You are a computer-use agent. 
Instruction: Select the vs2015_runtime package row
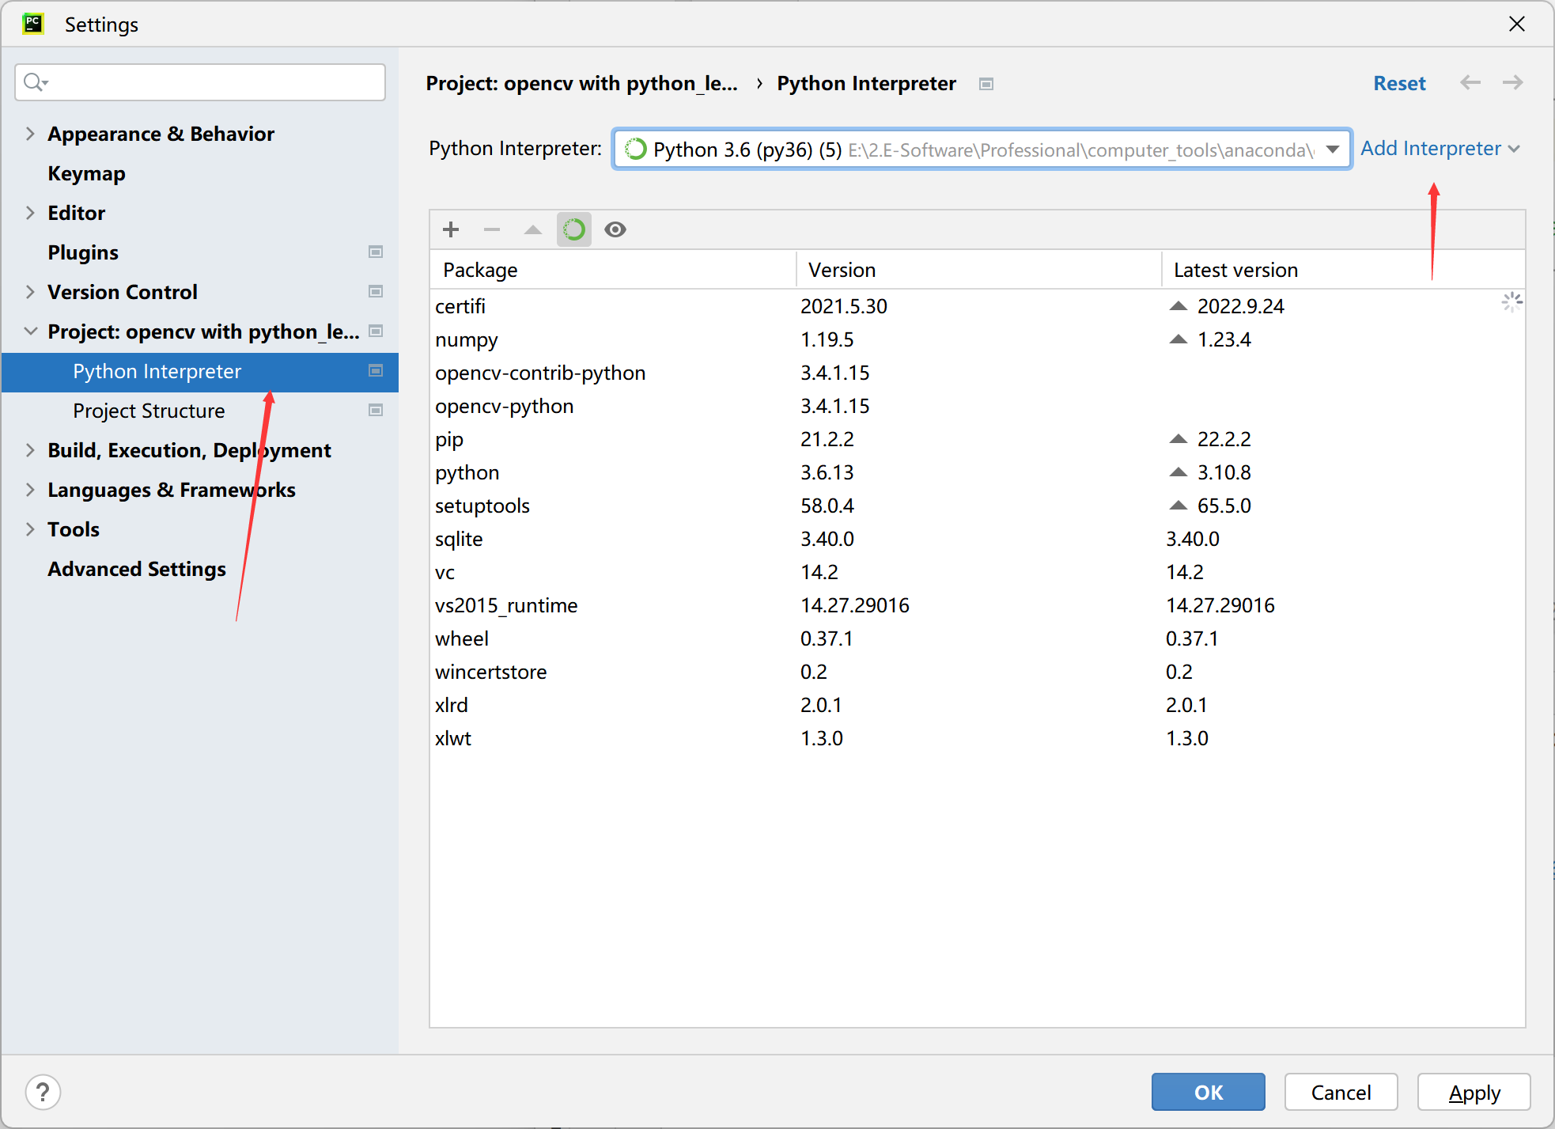point(977,605)
